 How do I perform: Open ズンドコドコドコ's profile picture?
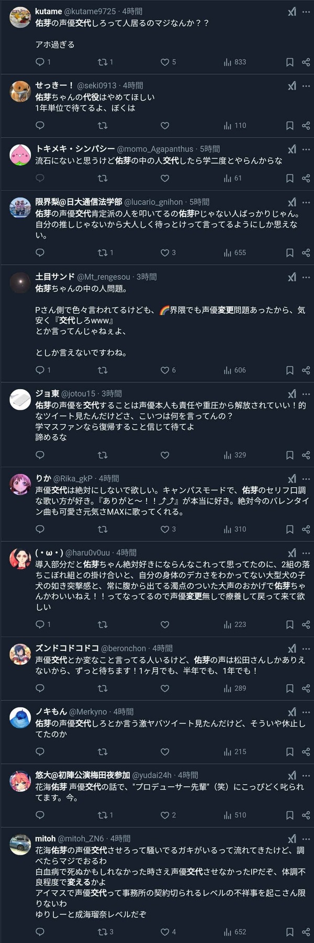[20, 654]
